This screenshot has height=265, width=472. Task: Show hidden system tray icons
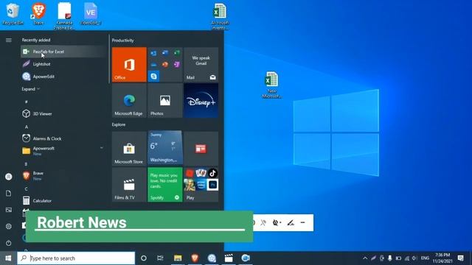(x=365, y=258)
